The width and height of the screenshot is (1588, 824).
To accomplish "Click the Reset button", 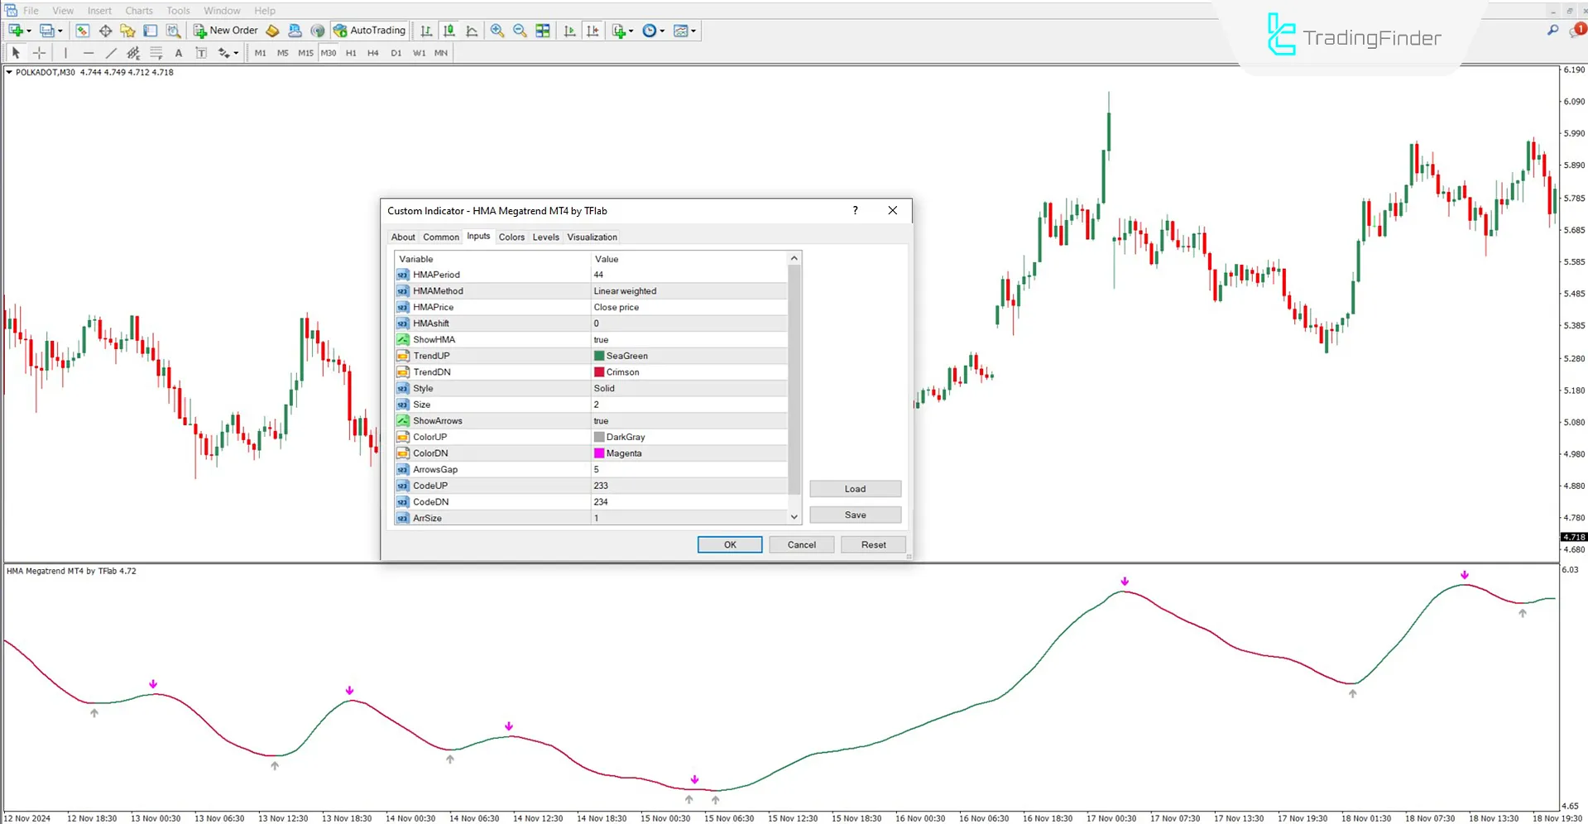I will (873, 545).
